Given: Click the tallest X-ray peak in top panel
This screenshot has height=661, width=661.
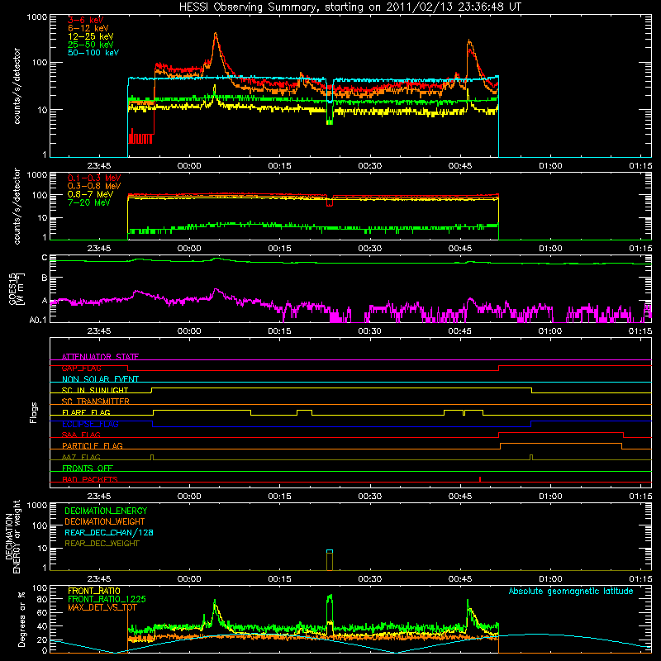Looking at the screenshot, I should tap(216, 35).
